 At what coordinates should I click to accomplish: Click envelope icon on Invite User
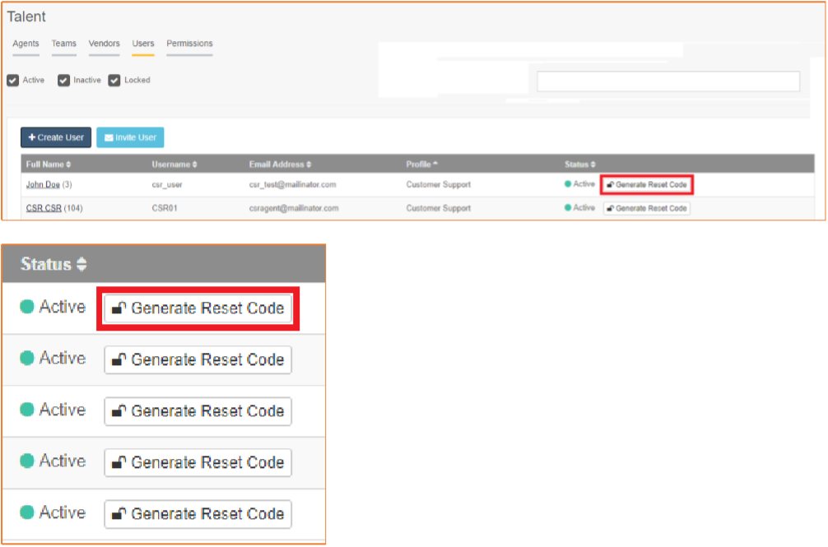point(109,137)
